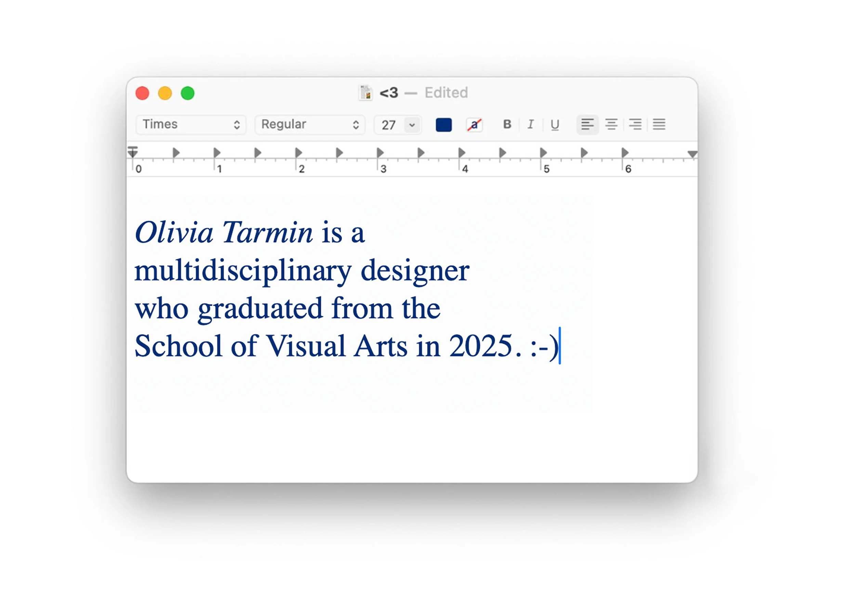Open the text background color picker
855x608 pixels.
[x=474, y=125]
